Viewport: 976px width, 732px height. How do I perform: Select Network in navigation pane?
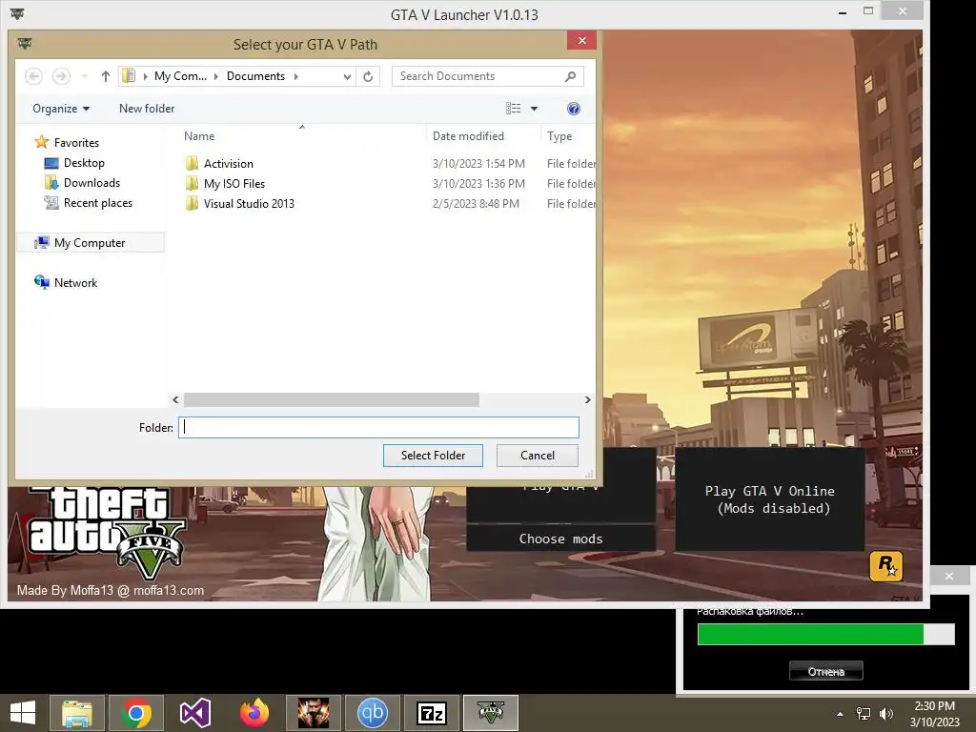tap(75, 282)
